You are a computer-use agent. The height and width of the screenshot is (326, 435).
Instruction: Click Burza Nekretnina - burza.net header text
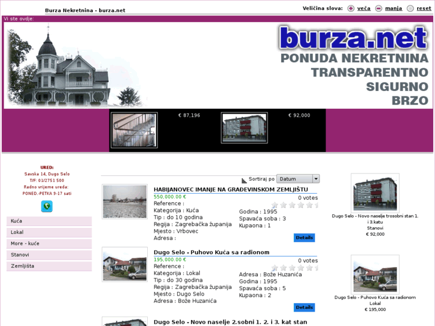click(x=85, y=10)
